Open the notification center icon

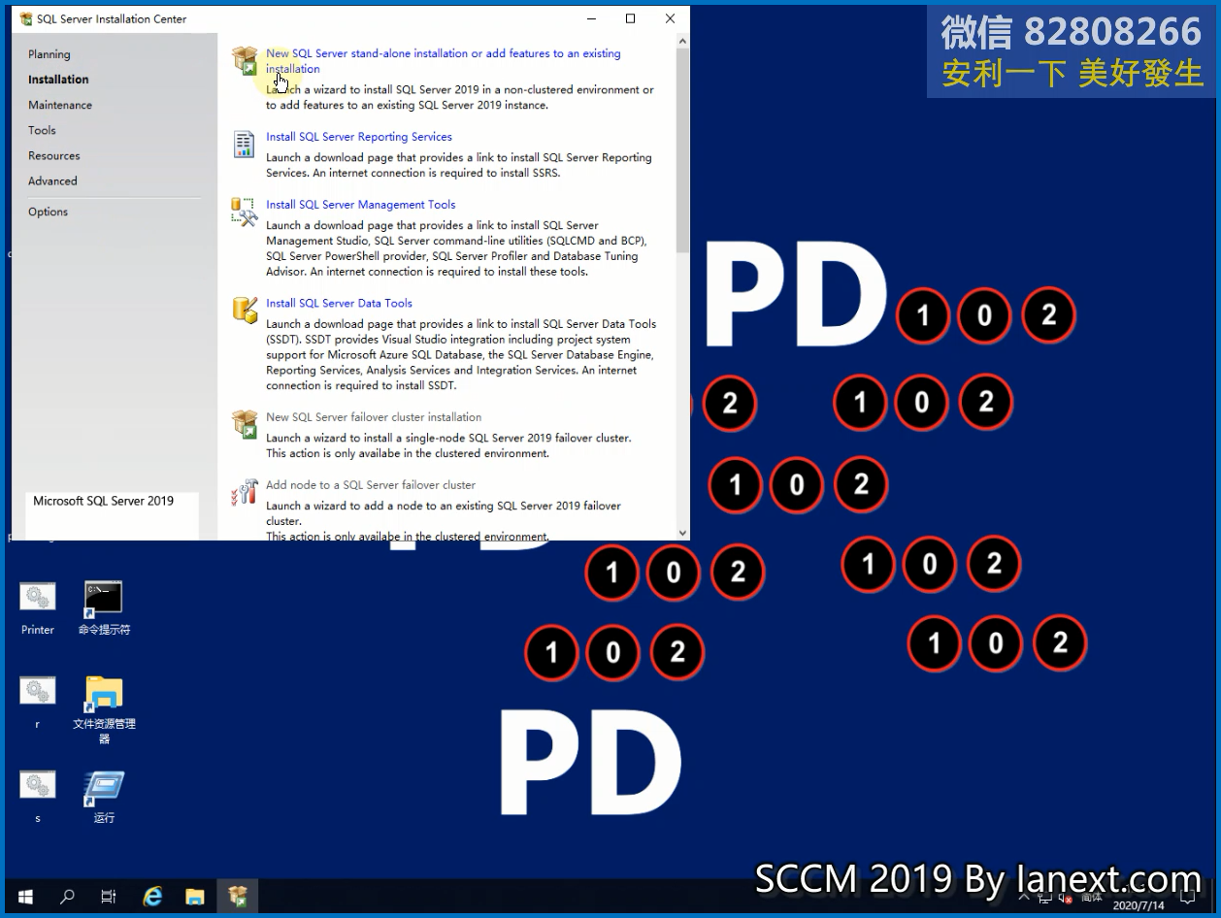tap(1187, 898)
